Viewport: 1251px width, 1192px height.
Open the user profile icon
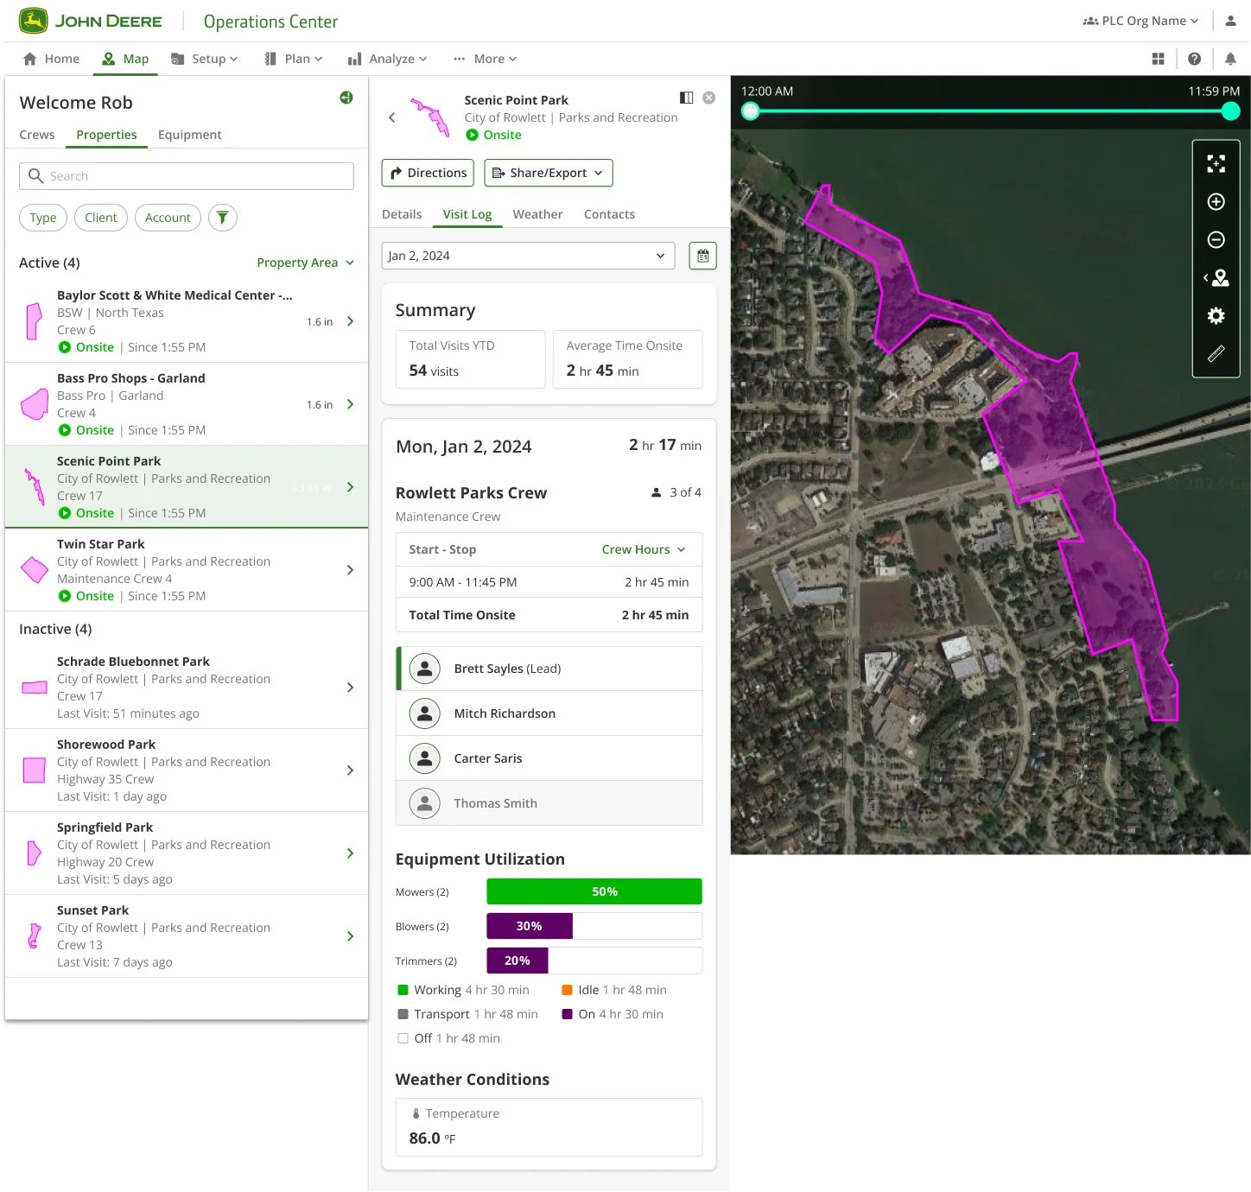click(x=1230, y=21)
